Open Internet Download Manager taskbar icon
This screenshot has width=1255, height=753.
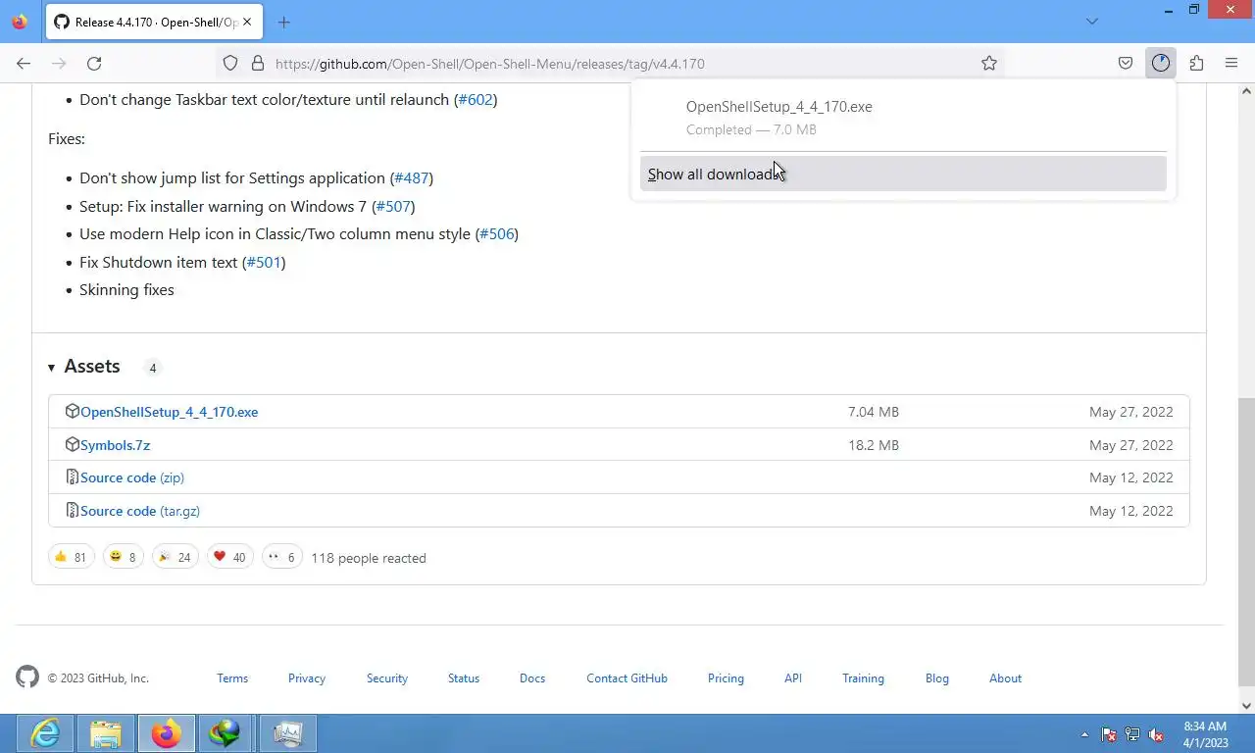(x=226, y=733)
